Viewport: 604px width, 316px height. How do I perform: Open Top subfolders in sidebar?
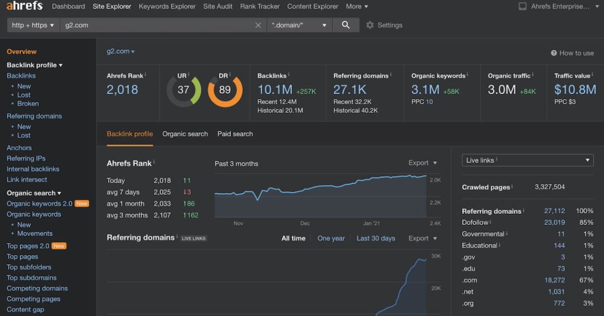[29, 267]
